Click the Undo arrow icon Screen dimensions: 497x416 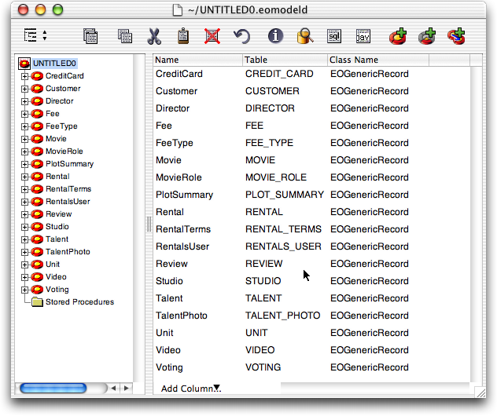(242, 36)
